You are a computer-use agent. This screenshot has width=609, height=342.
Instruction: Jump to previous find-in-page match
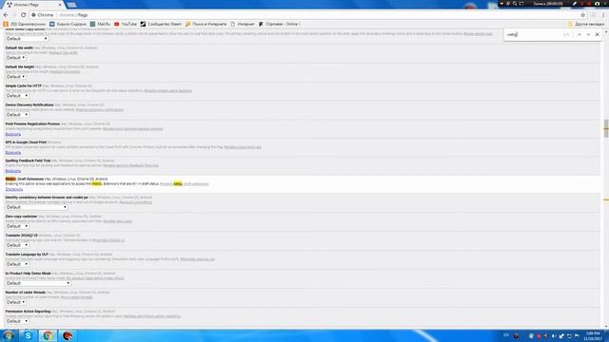580,34
